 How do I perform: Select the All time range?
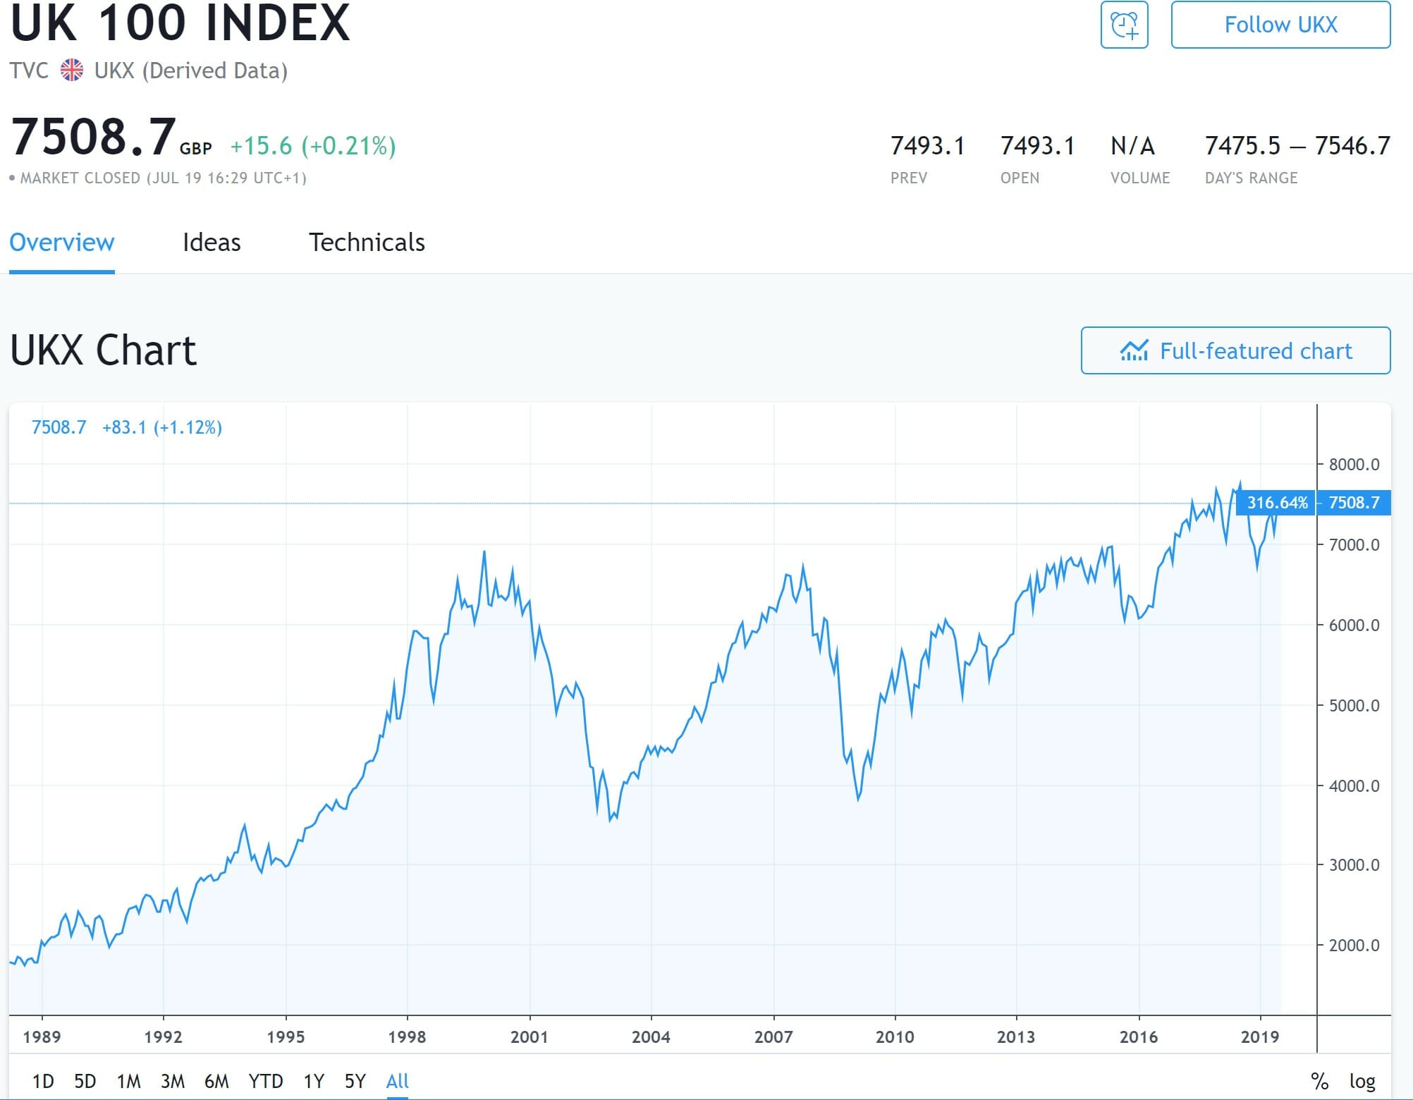point(398,1081)
